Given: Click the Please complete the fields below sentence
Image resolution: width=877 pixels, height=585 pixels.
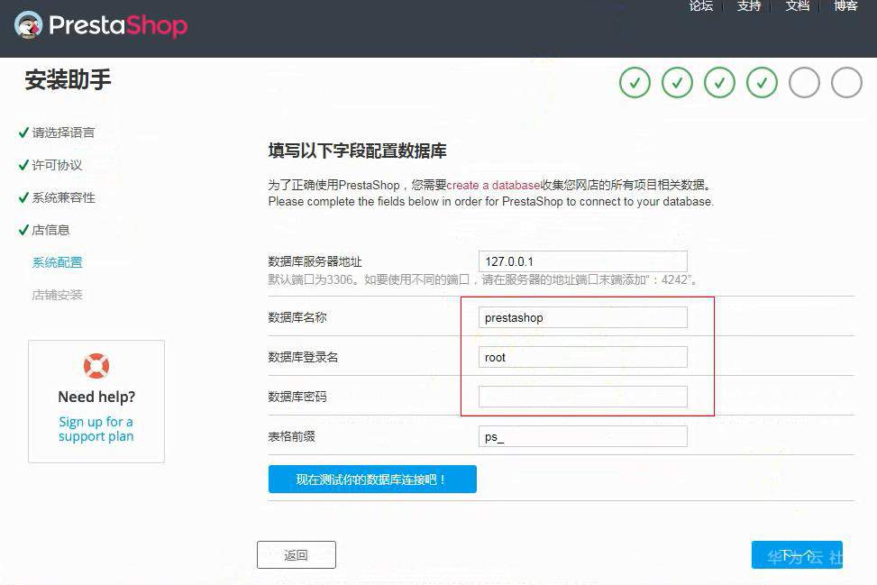Looking at the screenshot, I should pos(491,201).
